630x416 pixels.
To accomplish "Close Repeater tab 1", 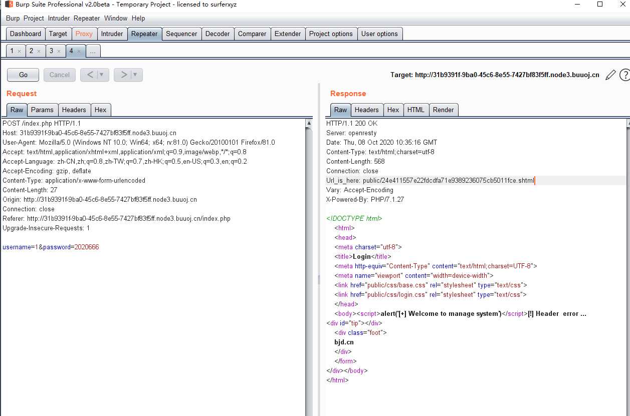I will click(19, 51).
